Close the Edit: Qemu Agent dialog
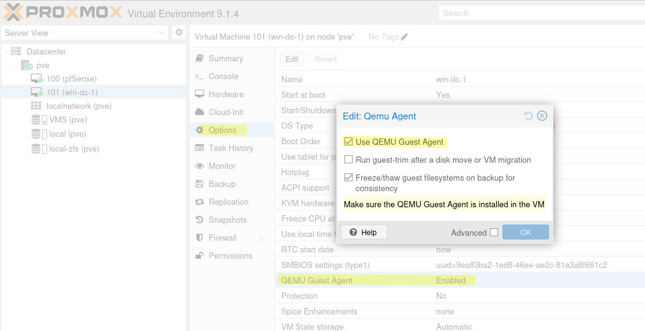The image size is (645, 331). click(542, 116)
